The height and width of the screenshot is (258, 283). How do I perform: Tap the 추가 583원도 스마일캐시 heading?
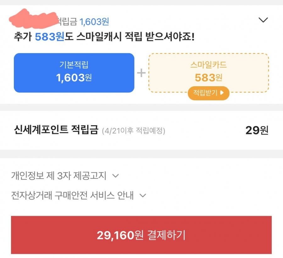[104, 37]
